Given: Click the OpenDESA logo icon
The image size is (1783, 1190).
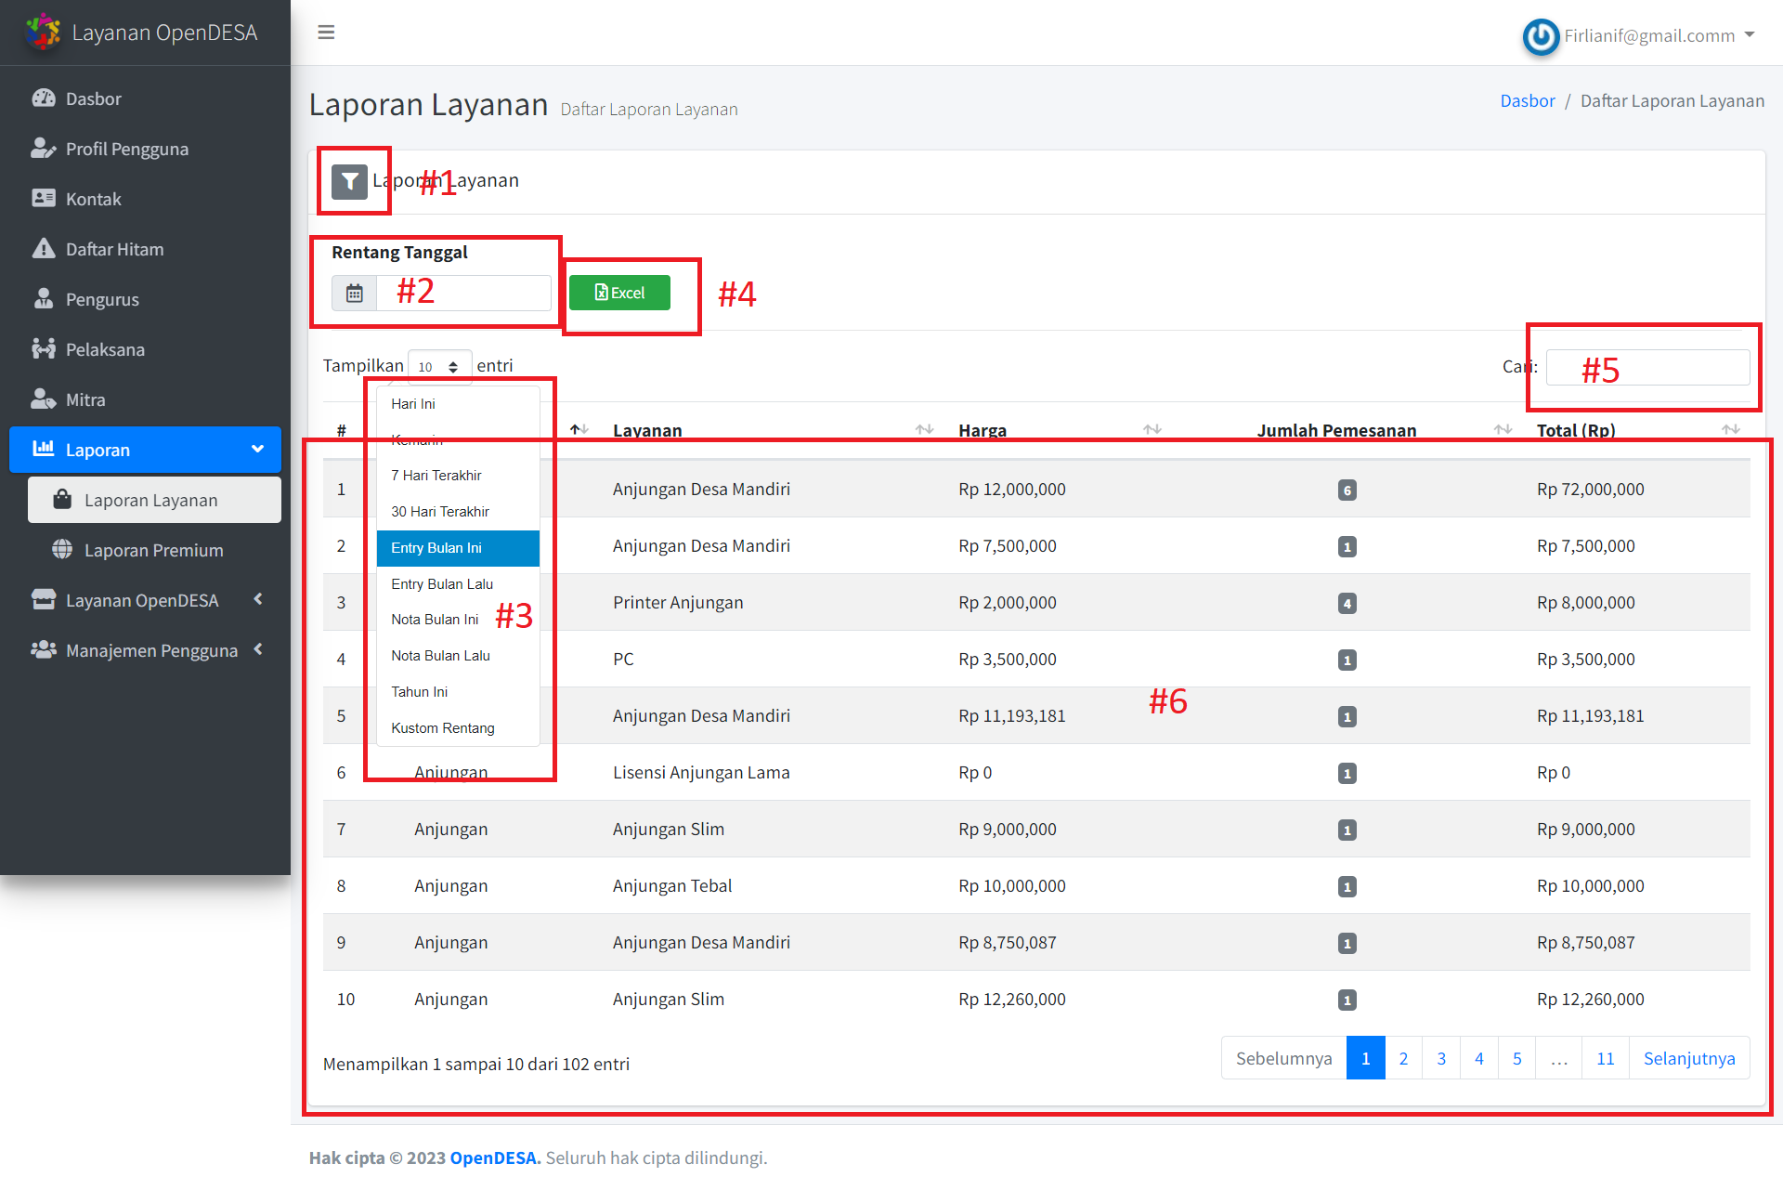Looking at the screenshot, I should pyautogui.click(x=43, y=32).
